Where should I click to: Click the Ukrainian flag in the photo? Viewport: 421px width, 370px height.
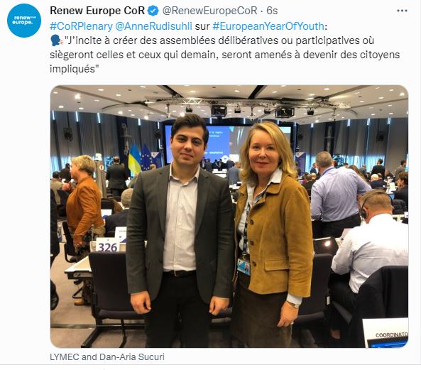pos(134,158)
